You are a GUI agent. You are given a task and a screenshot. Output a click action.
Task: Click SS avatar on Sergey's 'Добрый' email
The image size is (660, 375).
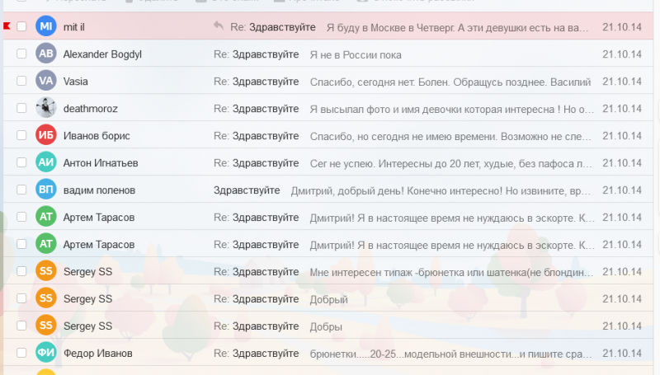46,298
